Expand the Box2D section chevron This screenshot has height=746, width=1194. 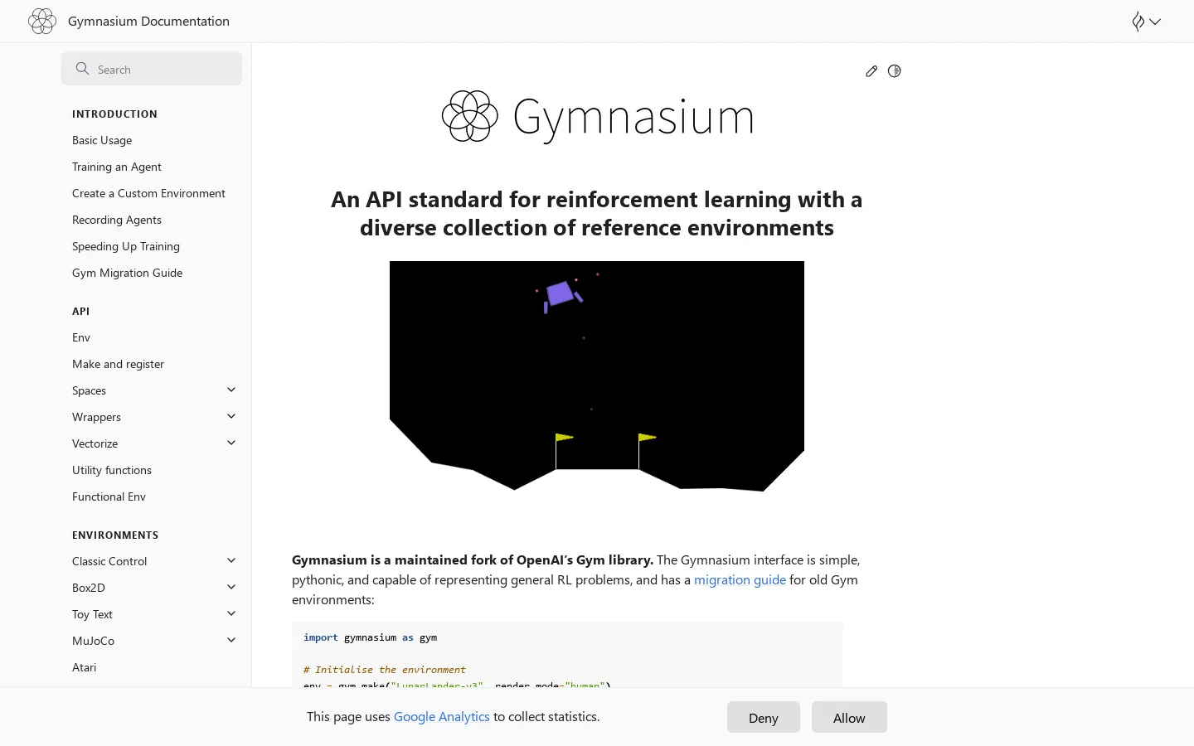[x=231, y=587]
